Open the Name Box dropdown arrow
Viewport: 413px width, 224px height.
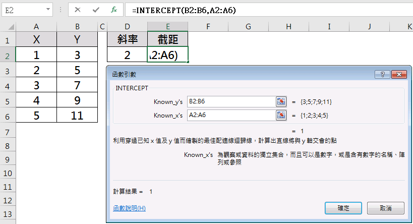pyautogui.click(x=48, y=10)
